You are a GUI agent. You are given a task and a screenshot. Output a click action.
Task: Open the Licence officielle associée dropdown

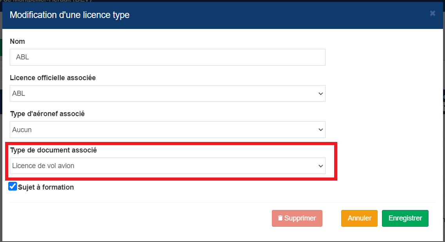click(167, 93)
